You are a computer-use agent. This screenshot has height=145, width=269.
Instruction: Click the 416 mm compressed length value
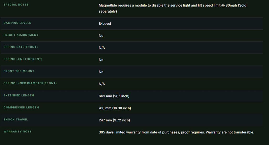click(115, 108)
